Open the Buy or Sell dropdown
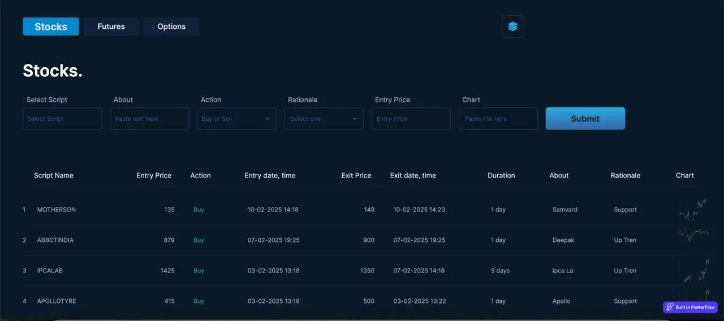This screenshot has height=321, width=724. [x=236, y=119]
